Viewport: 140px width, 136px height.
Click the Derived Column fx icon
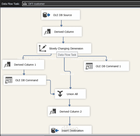coord(47,32)
